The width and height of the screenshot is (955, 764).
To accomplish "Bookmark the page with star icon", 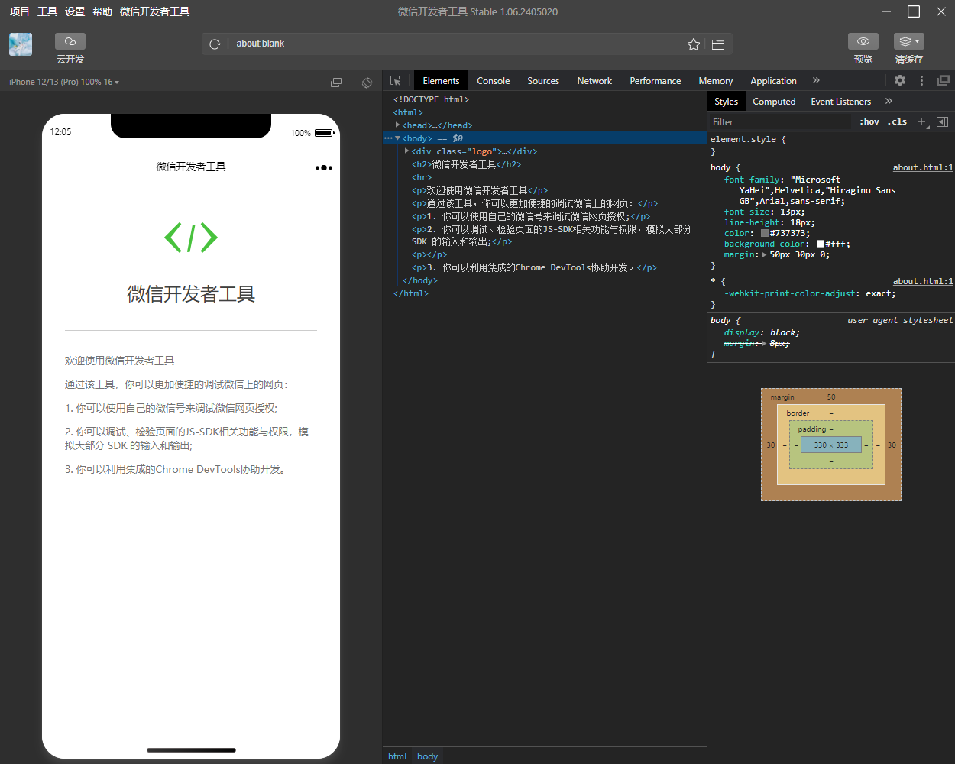I will click(694, 44).
